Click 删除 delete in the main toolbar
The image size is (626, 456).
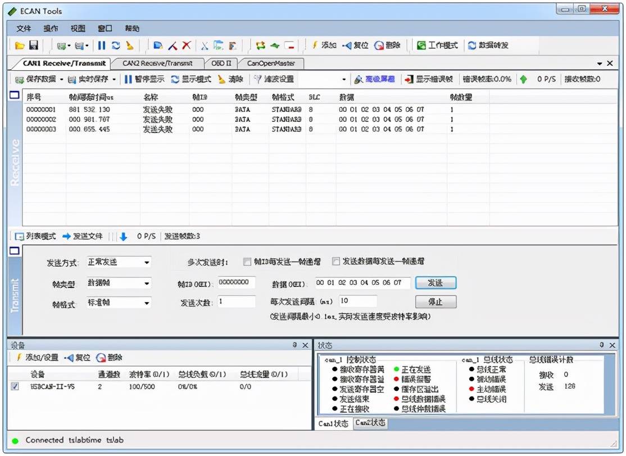pos(387,45)
